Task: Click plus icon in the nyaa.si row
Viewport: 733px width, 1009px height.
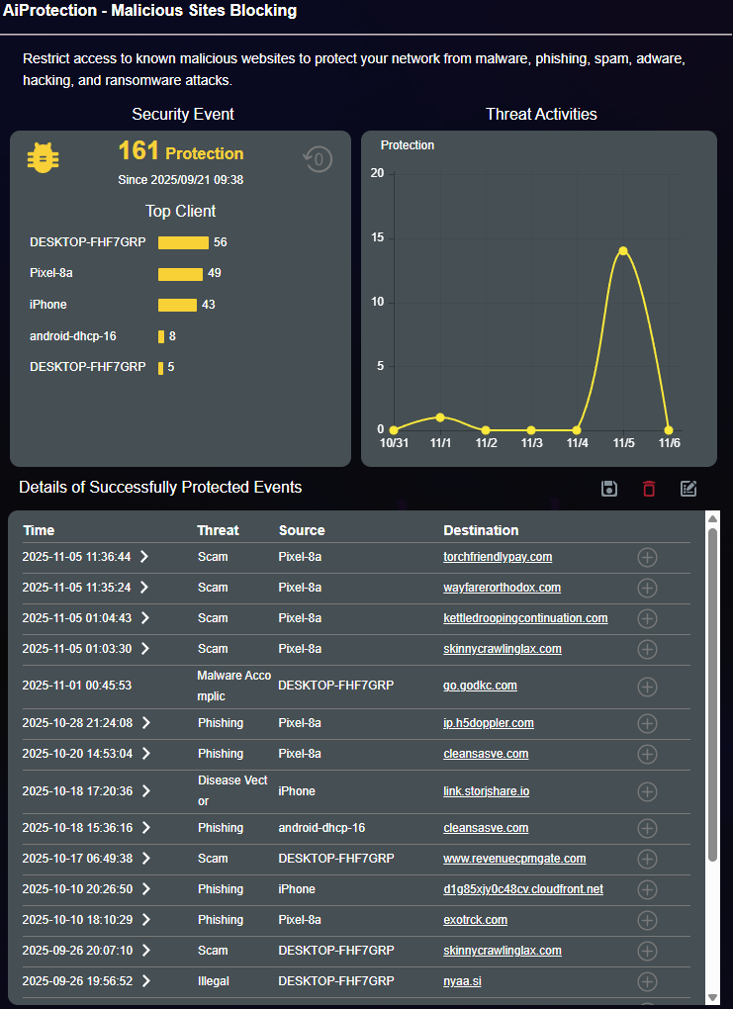Action: pyautogui.click(x=647, y=982)
